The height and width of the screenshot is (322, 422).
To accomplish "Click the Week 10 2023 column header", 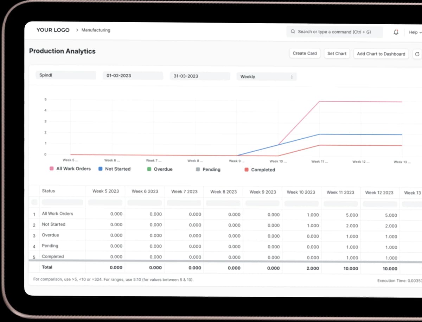I will 301,192.
